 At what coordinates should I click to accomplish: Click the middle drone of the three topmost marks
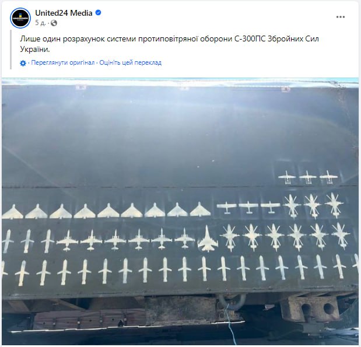coord(307,177)
